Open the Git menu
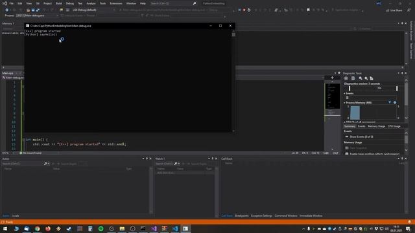 (38, 3)
